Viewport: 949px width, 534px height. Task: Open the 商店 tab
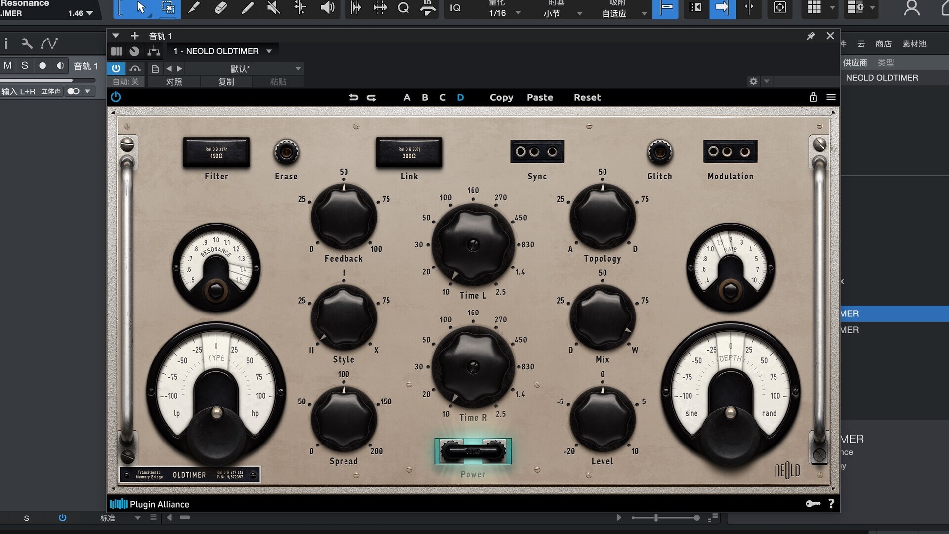[883, 44]
